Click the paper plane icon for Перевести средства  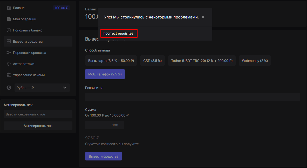(x=9, y=53)
